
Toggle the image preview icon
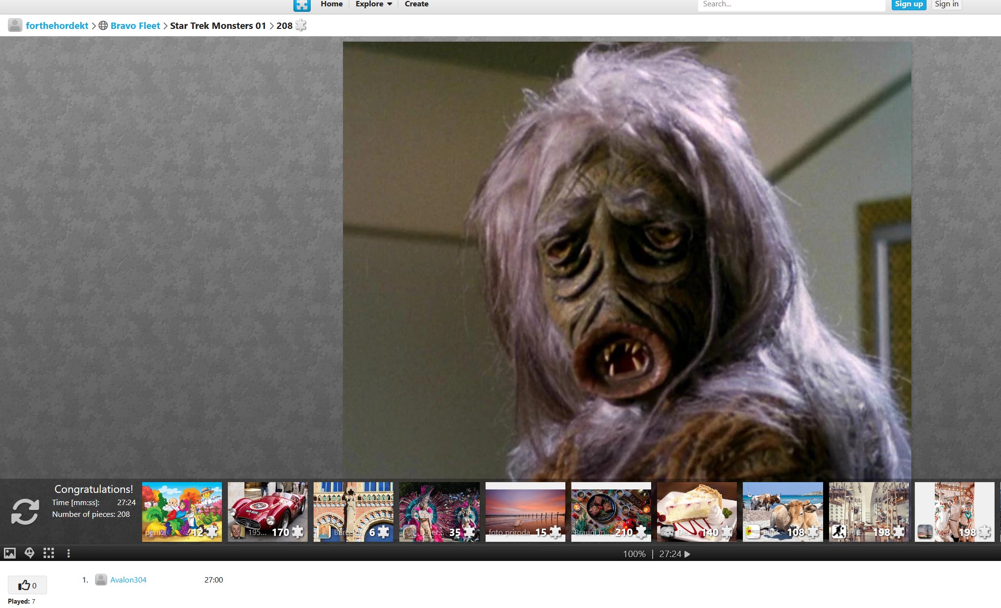point(10,553)
